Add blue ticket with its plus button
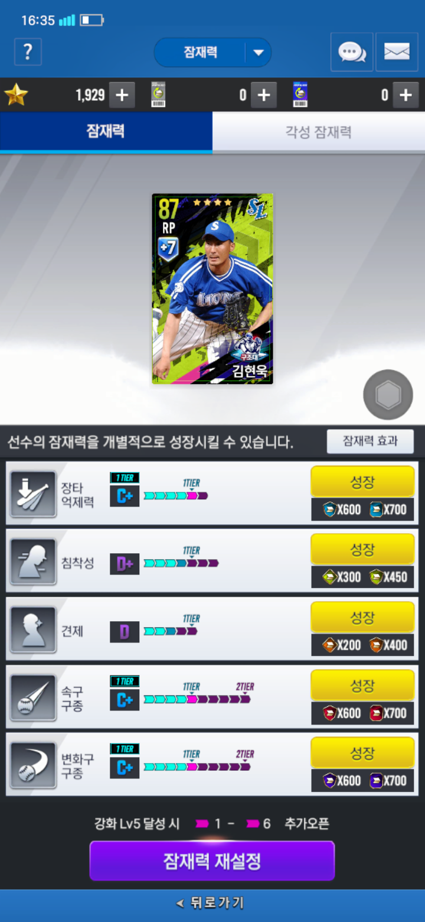 point(406,95)
